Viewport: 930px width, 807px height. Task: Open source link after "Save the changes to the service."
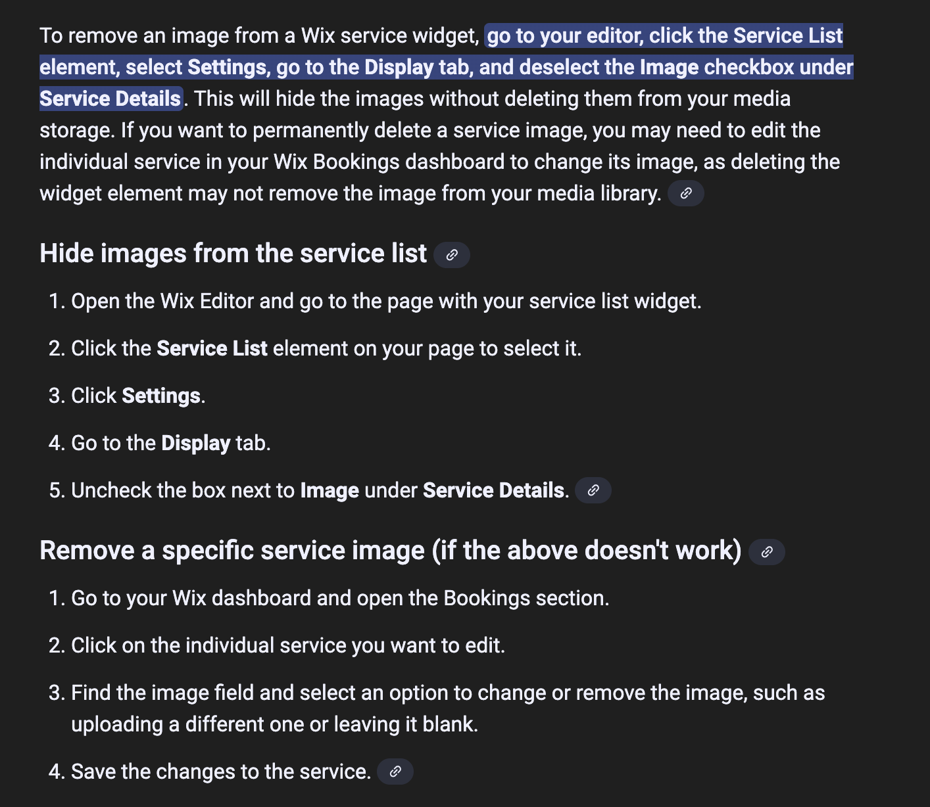pos(395,772)
